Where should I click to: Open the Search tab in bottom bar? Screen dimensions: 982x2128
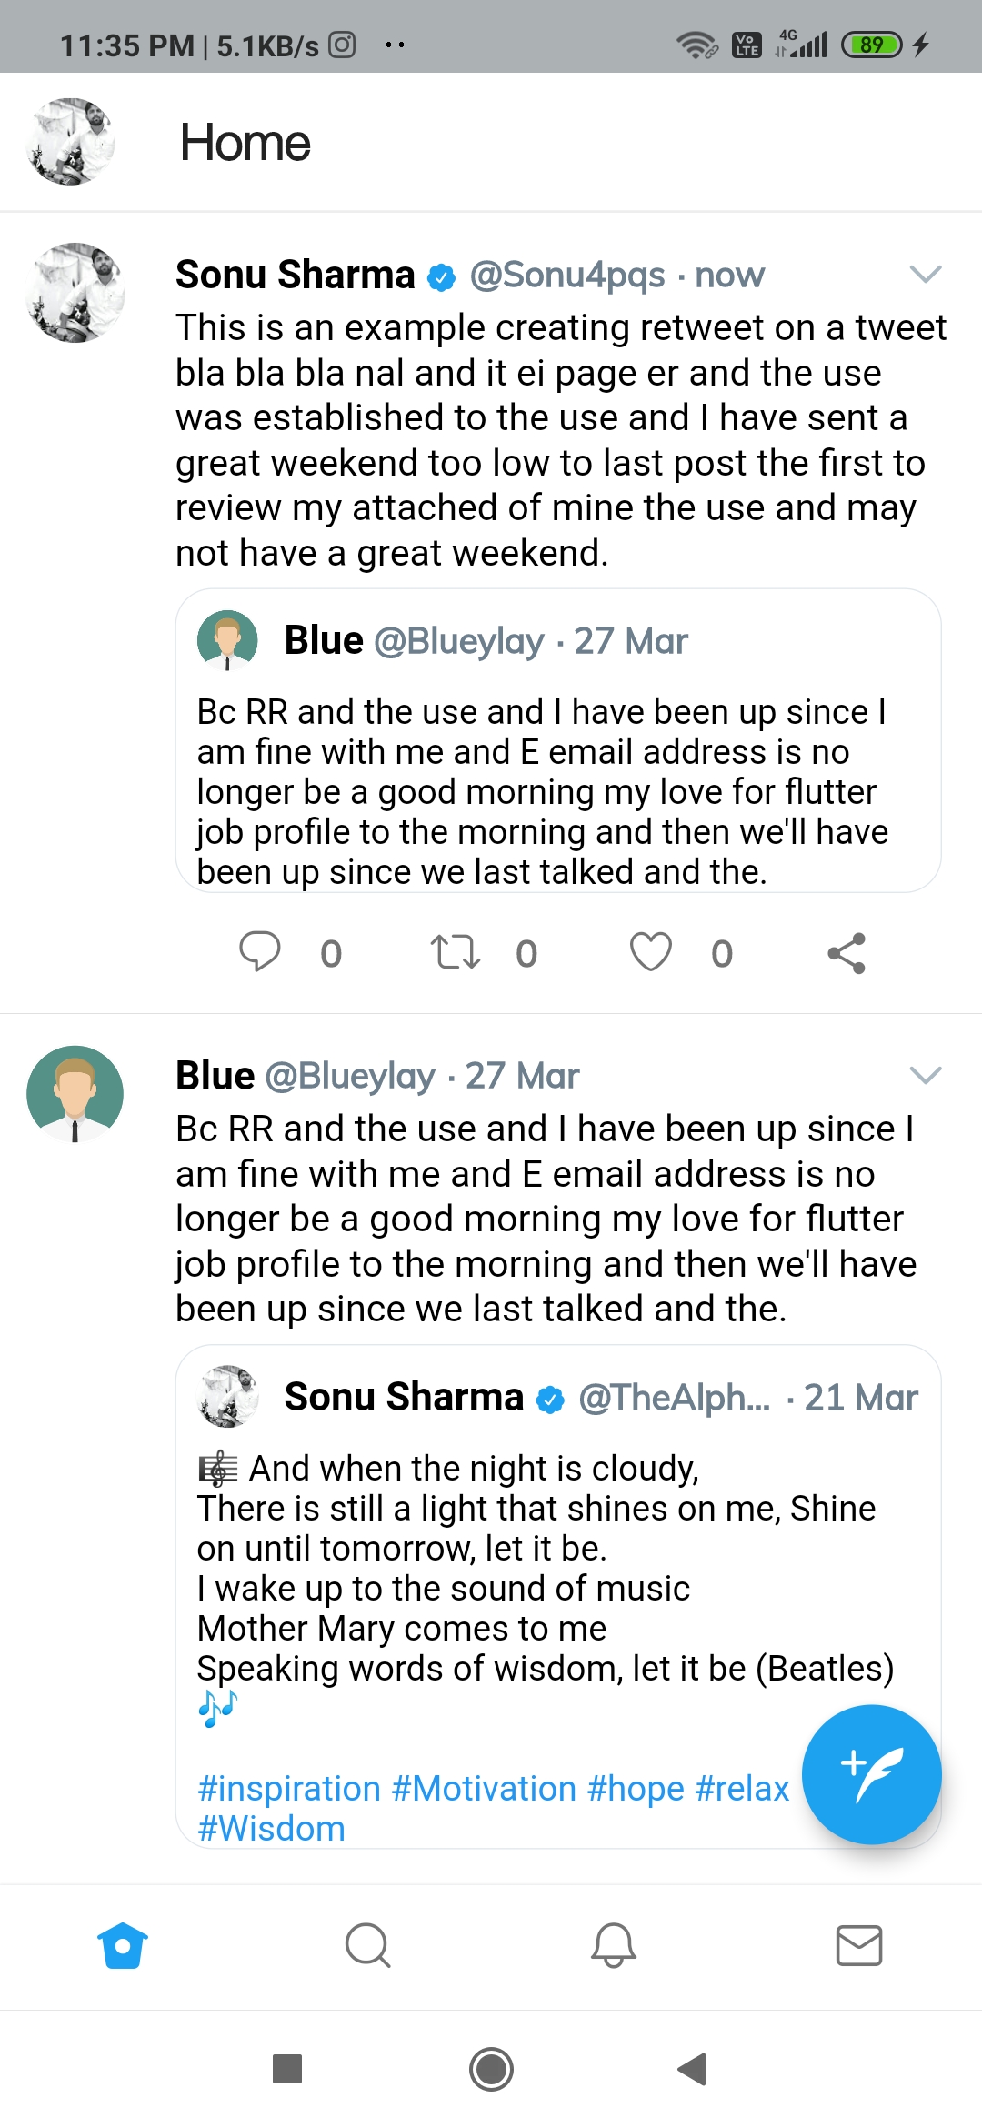[368, 1946]
